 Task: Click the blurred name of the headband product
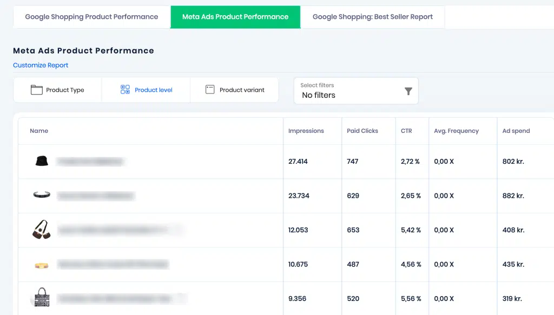(x=95, y=196)
